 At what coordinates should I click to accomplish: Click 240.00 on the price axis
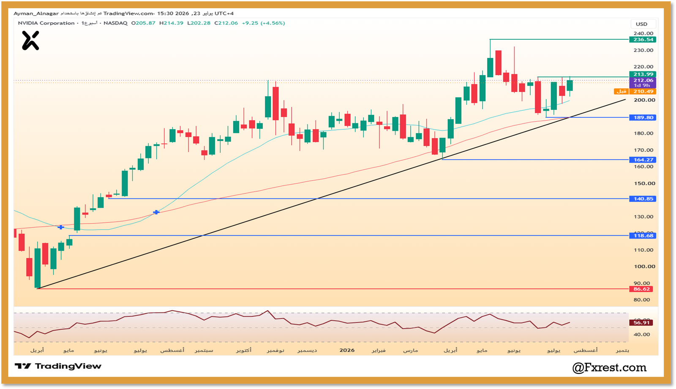pyautogui.click(x=643, y=33)
